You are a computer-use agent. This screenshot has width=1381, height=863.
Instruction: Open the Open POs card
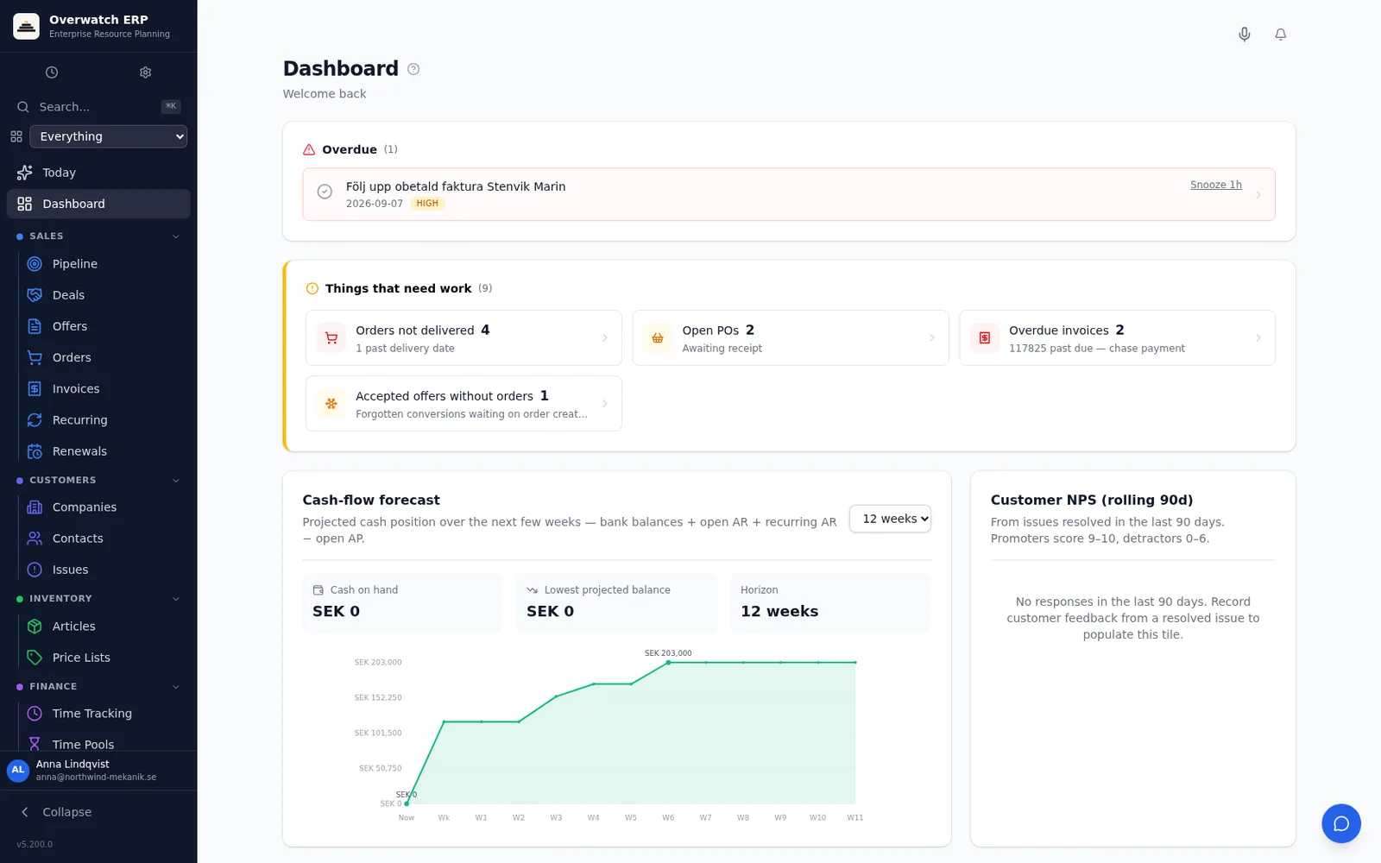coord(790,338)
